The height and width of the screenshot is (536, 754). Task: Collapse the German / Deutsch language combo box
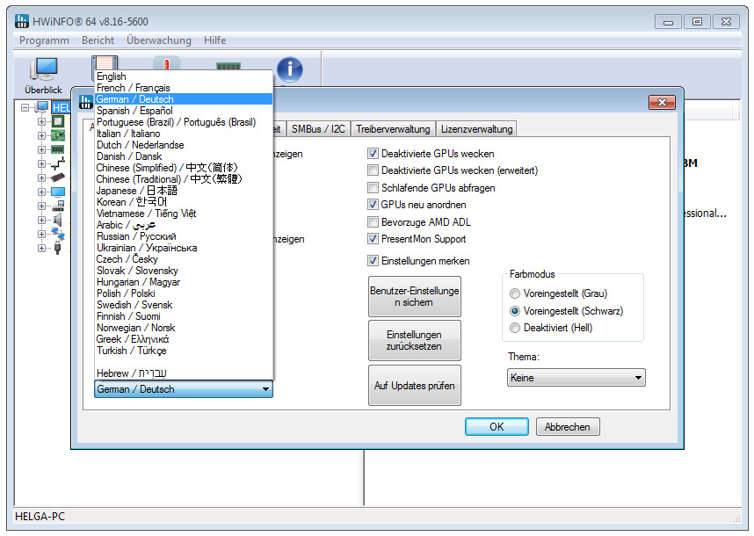pyautogui.click(x=183, y=389)
